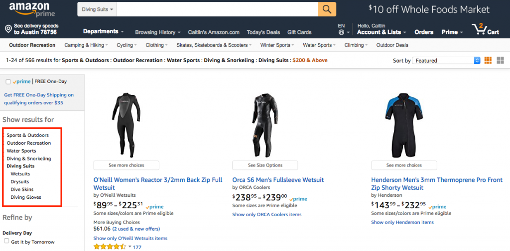Click the delivery location pin icon
The width and height of the screenshot is (510, 251).
(8, 29)
